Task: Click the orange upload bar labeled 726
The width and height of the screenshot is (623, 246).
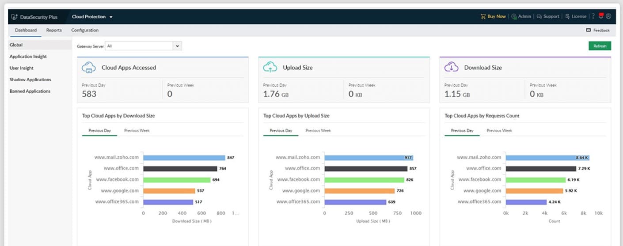Action: [x=360, y=191]
